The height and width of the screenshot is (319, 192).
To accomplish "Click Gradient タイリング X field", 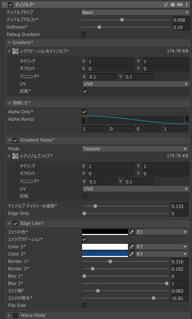I will (x=111, y=61).
